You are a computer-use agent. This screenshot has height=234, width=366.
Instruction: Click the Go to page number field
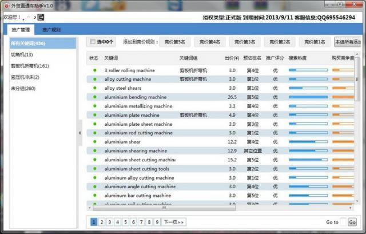(x=343, y=222)
